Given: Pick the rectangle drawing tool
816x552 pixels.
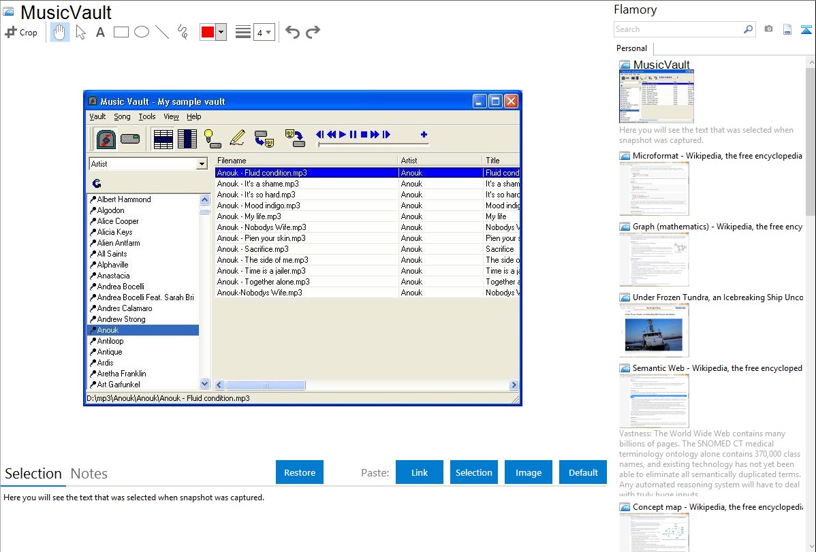Looking at the screenshot, I should point(121,32).
